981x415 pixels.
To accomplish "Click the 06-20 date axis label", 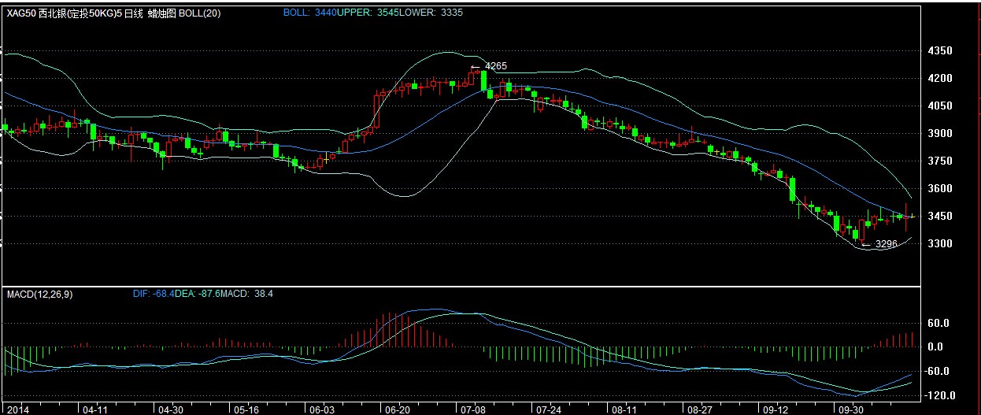I will pos(397,409).
